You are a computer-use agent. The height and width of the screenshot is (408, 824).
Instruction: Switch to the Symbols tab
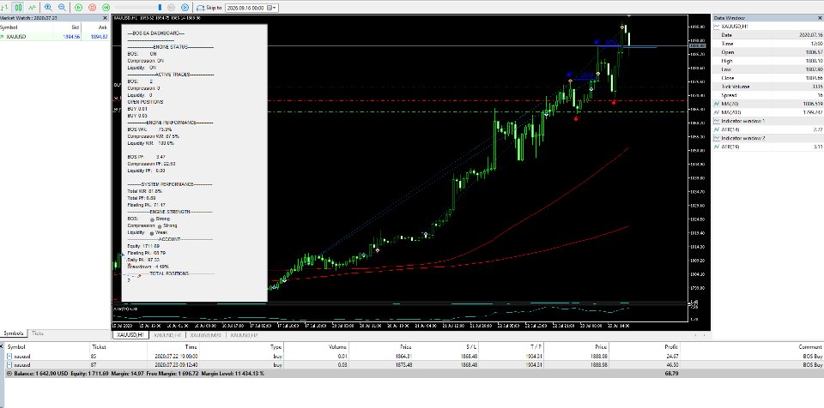click(x=13, y=333)
